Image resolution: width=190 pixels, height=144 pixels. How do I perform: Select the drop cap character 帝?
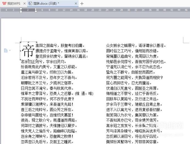[x=28, y=51]
